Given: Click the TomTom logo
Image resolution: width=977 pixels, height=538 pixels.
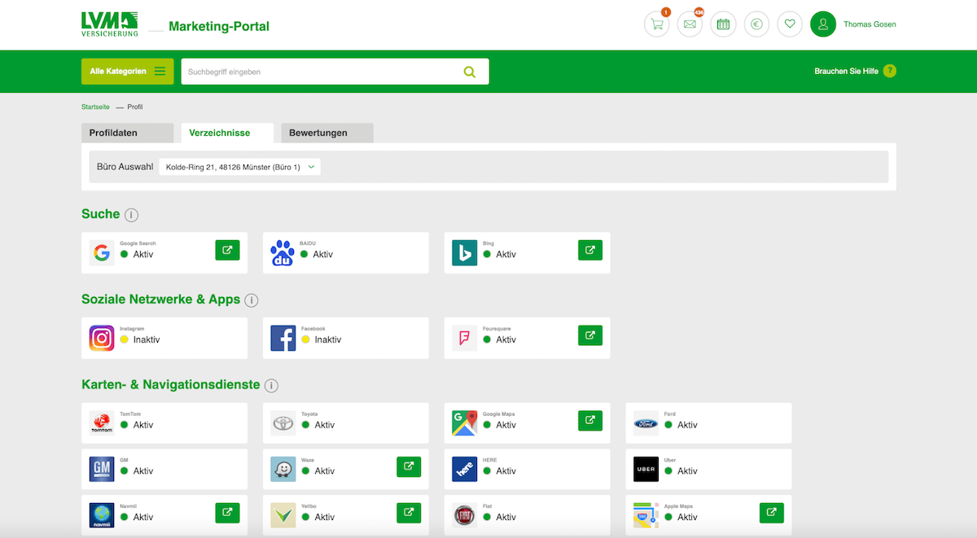Looking at the screenshot, I should click(102, 423).
